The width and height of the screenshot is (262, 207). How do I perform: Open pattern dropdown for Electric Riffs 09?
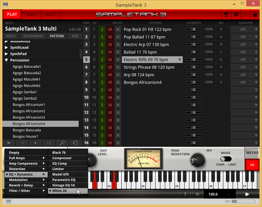pyautogui.click(x=180, y=60)
